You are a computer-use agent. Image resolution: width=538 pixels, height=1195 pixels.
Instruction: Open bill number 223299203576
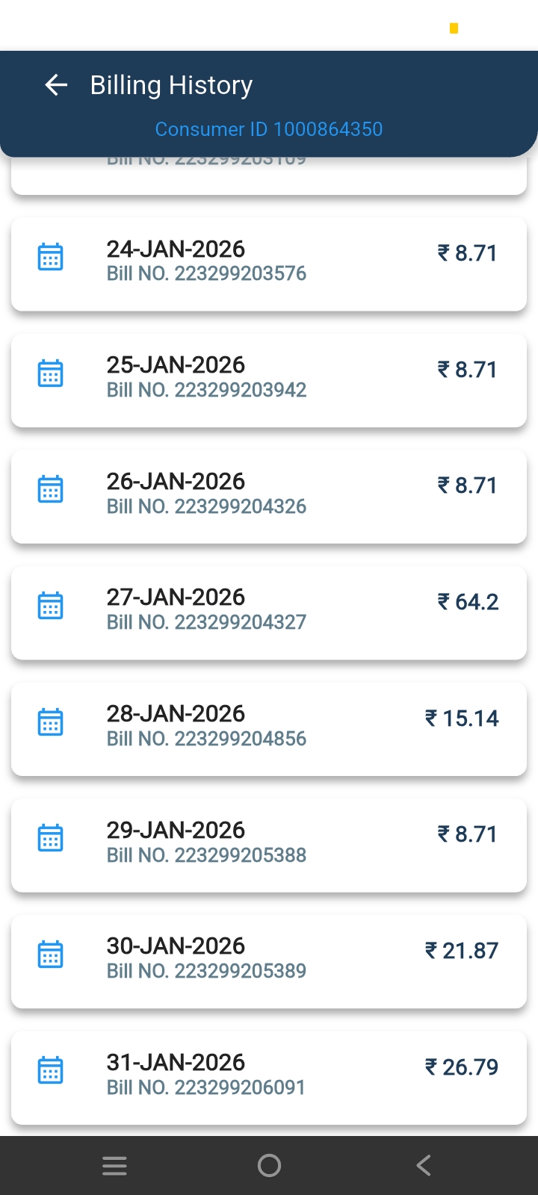coord(206,274)
